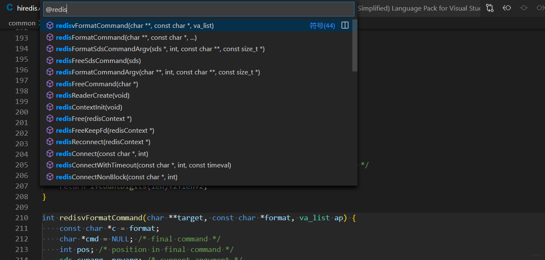Select redisFree(redisContext *) entry
The width and height of the screenshot is (545, 260).
point(198,118)
